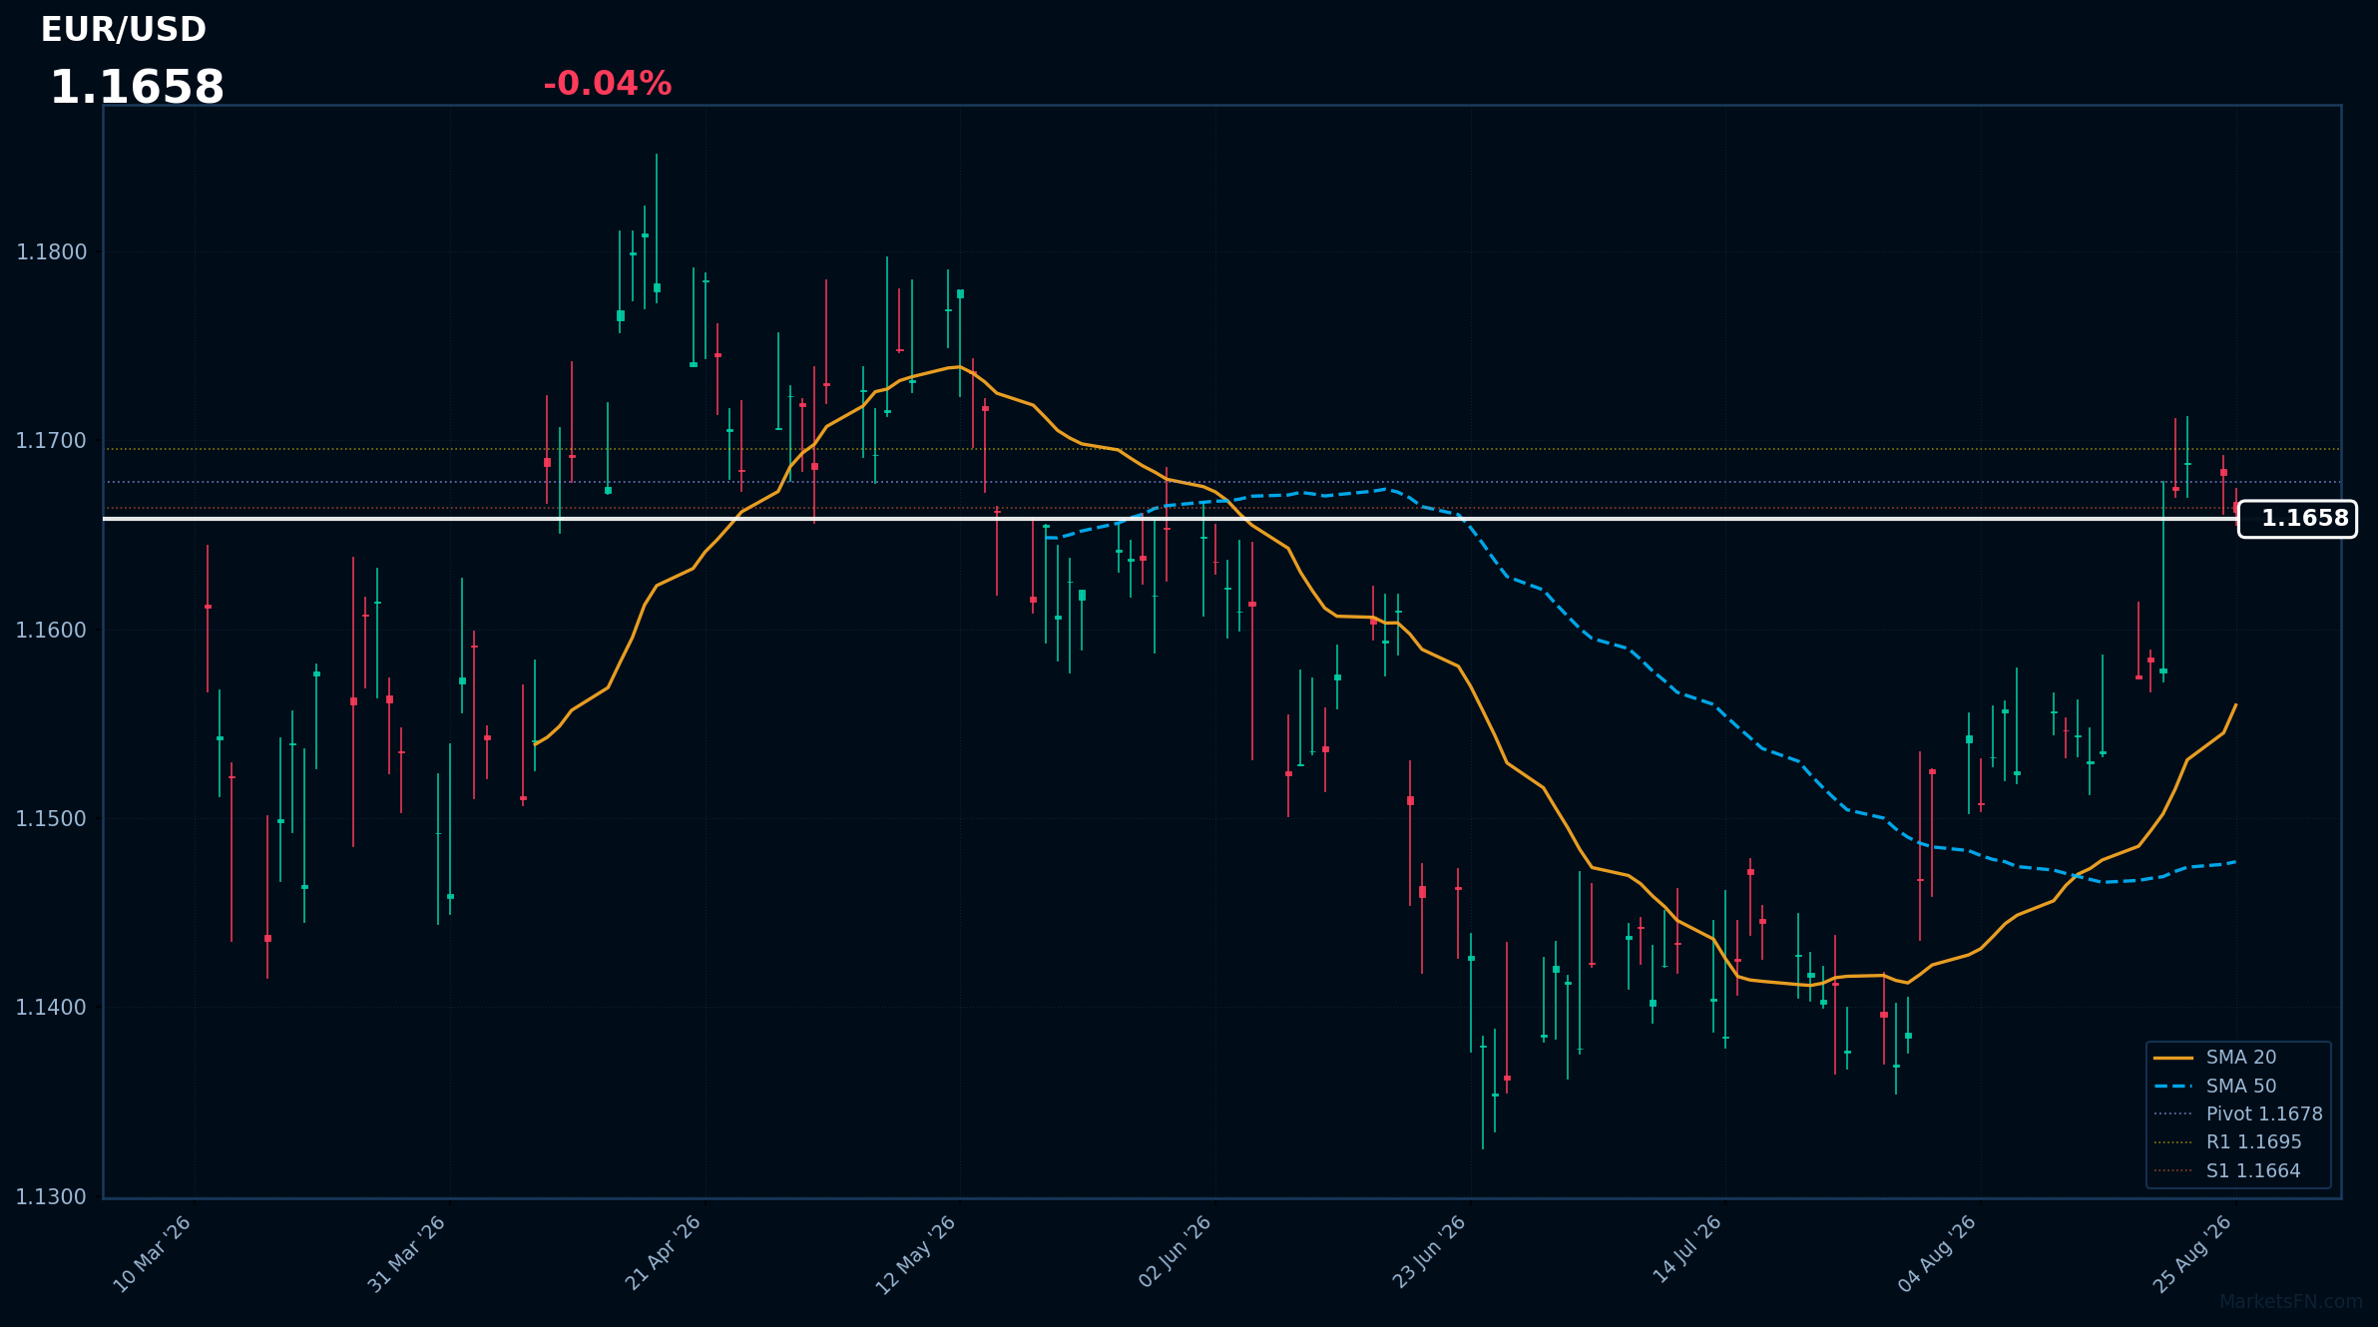The height and width of the screenshot is (1327, 2378).
Task: Click the 02 Jun '26 date label
Action: point(1175,1254)
